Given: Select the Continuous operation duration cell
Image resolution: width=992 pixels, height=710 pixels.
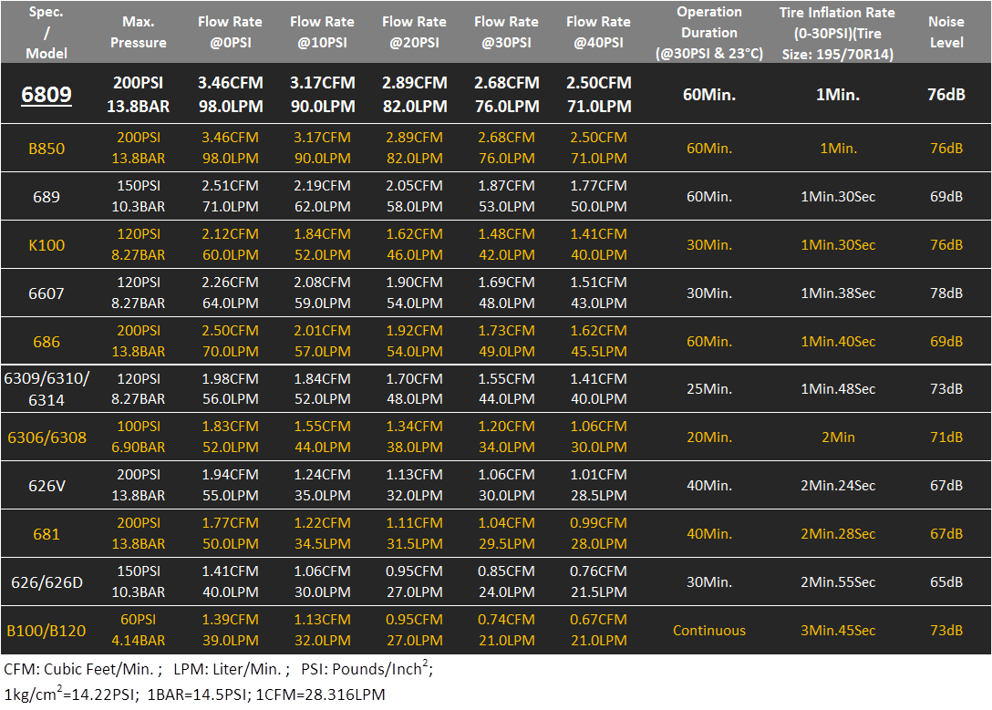Looking at the screenshot, I should coord(708,631).
